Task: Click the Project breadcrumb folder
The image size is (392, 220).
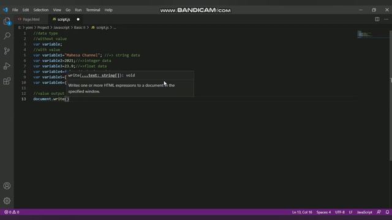Action: pyautogui.click(x=43, y=28)
